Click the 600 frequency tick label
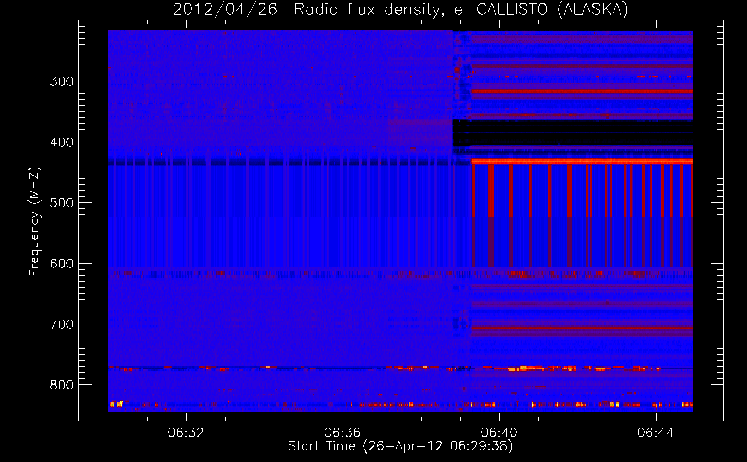This screenshot has width=747, height=462. coord(62,264)
